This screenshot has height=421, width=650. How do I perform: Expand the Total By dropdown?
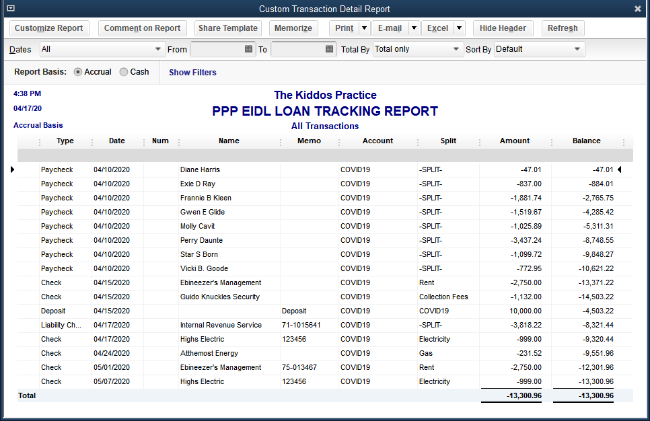click(456, 49)
